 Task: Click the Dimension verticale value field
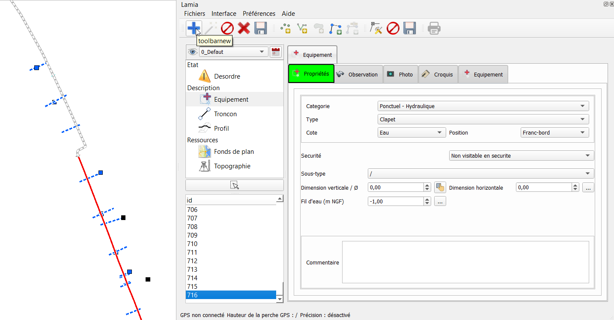[396, 187]
